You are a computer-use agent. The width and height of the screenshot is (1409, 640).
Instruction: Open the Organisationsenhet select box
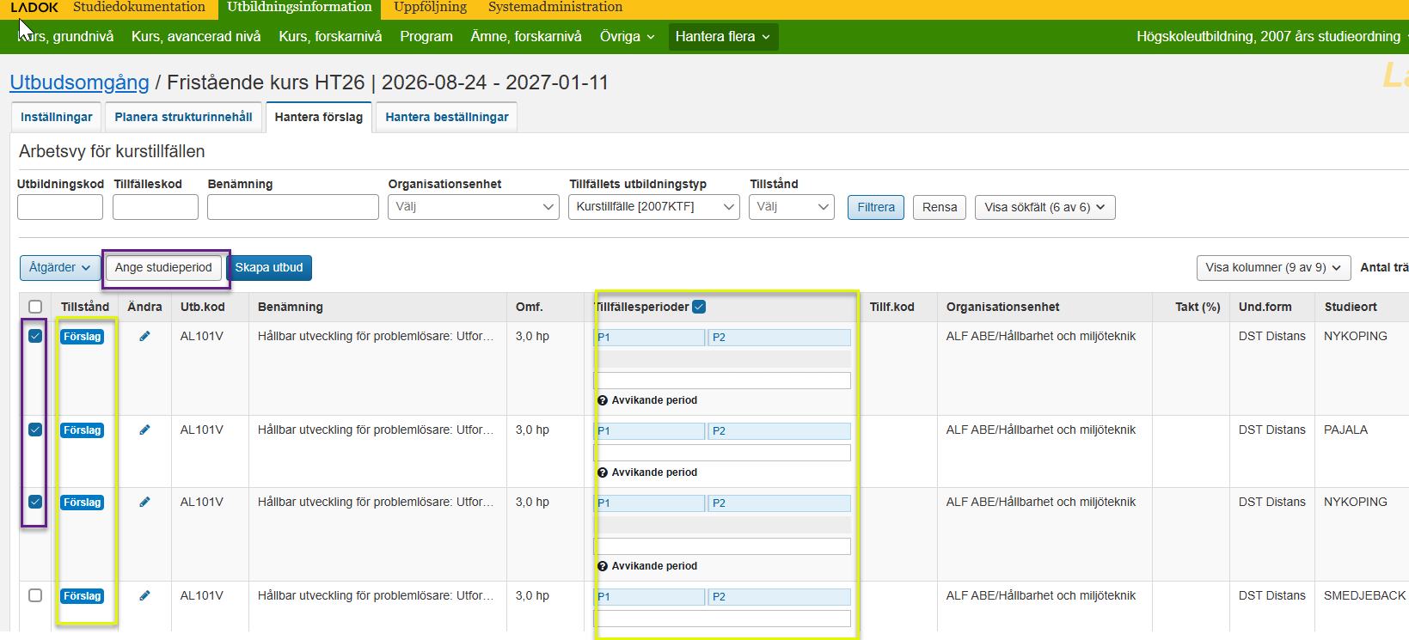point(473,207)
